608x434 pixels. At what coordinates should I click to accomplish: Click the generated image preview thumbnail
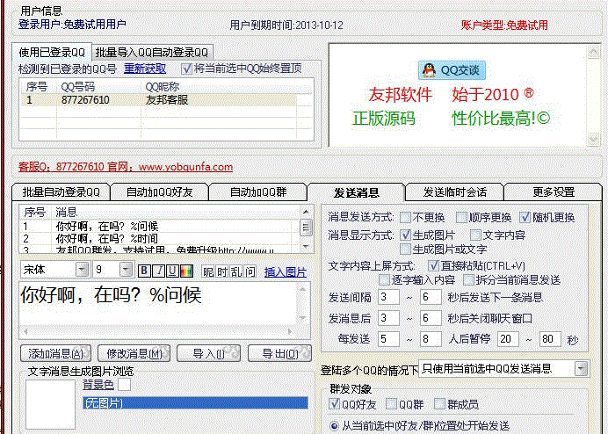[50, 404]
